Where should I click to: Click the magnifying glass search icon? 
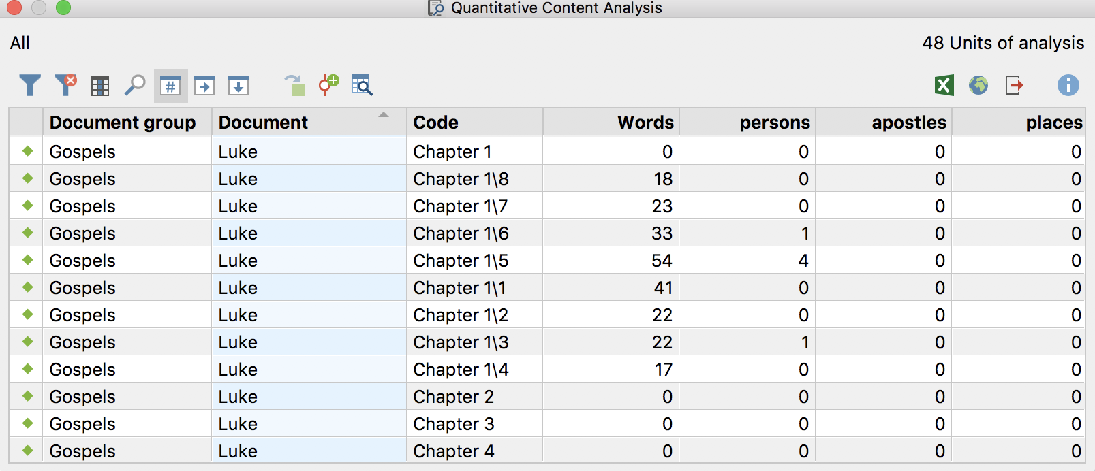(x=135, y=85)
